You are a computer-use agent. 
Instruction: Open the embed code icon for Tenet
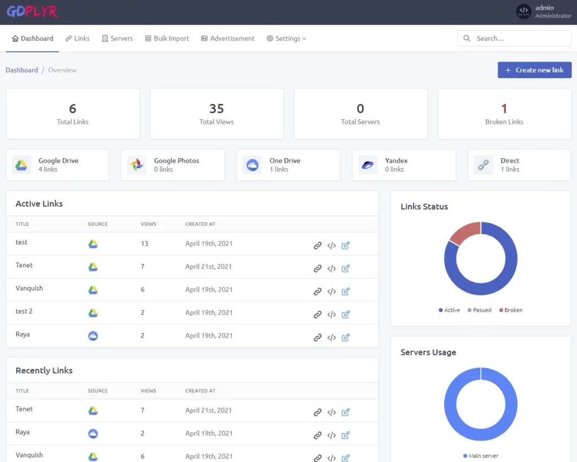(331, 268)
